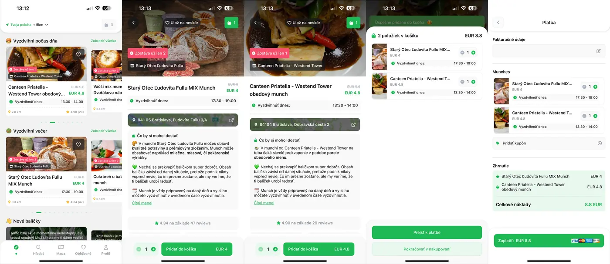Toggle the heart favorite on the Canteen Priatelia card
Screen dimensions: 610x264
point(79,54)
